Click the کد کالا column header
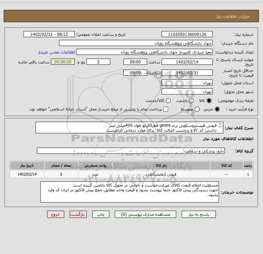Image resolution: width=263 pixels, height=254 pixels. (226, 165)
